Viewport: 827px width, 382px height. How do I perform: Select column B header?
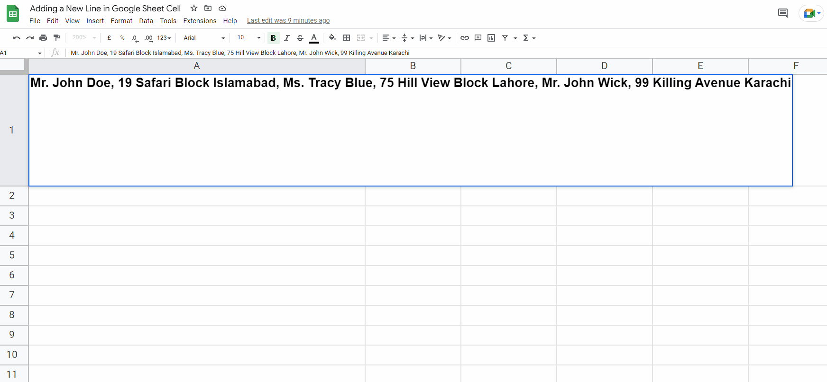point(413,66)
